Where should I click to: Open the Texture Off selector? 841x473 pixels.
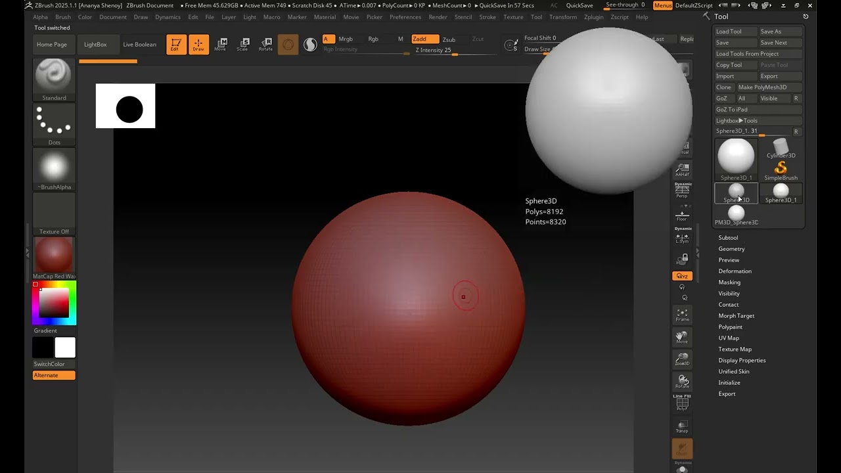click(x=54, y=214)
